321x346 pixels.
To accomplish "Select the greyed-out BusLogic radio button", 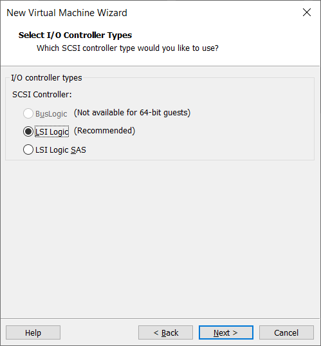I will coord(28,113).
